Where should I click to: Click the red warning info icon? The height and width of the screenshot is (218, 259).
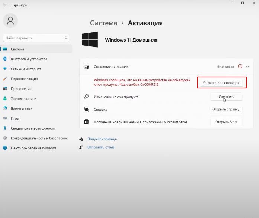pos(240,66)
